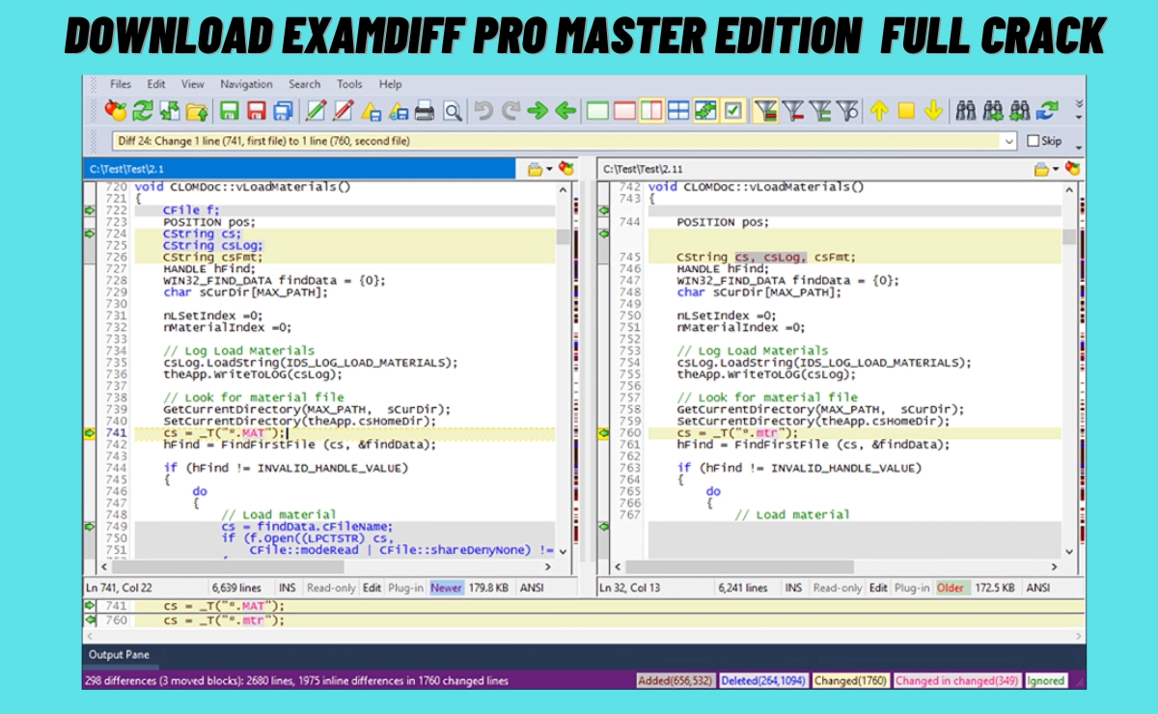Click ANSI encoding in left status bar
1158x714 pixels.
coord(533,588)
